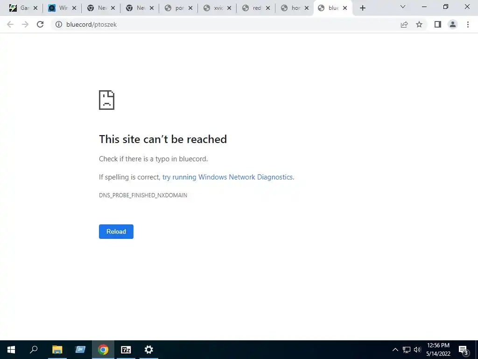Open 7-Zip from the taskbar
Image resolution: width=478 pixels, height=359 pixels.
(126, 350)
